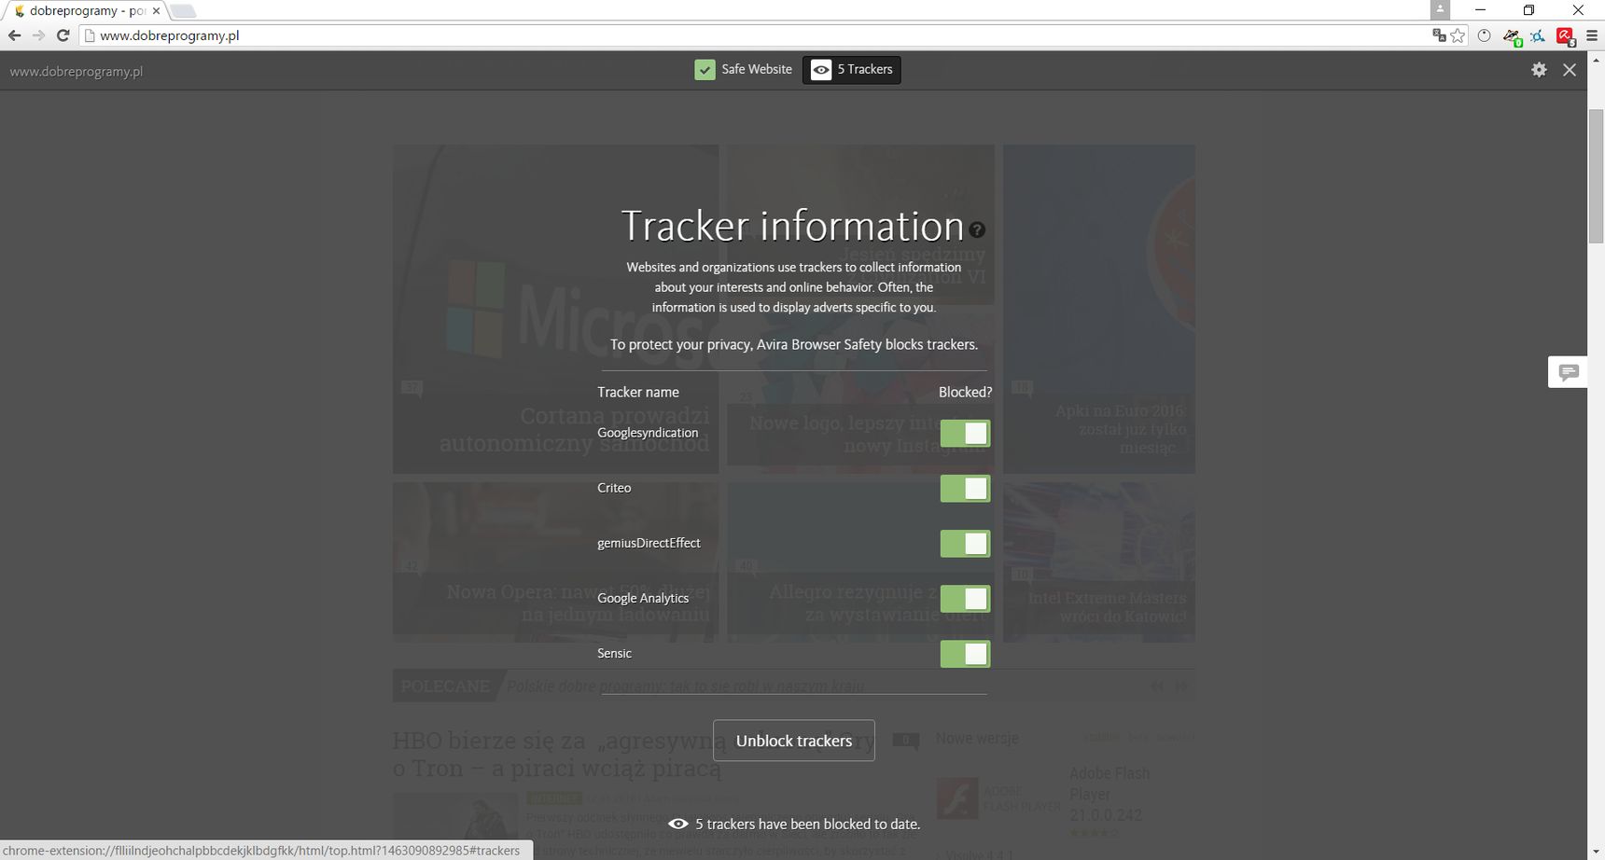The height and width of the screenshot is (860, 1605).
Task: Click the green Safe Website checkmark icon
Action: pyautogui.click(x=705, y=70)
